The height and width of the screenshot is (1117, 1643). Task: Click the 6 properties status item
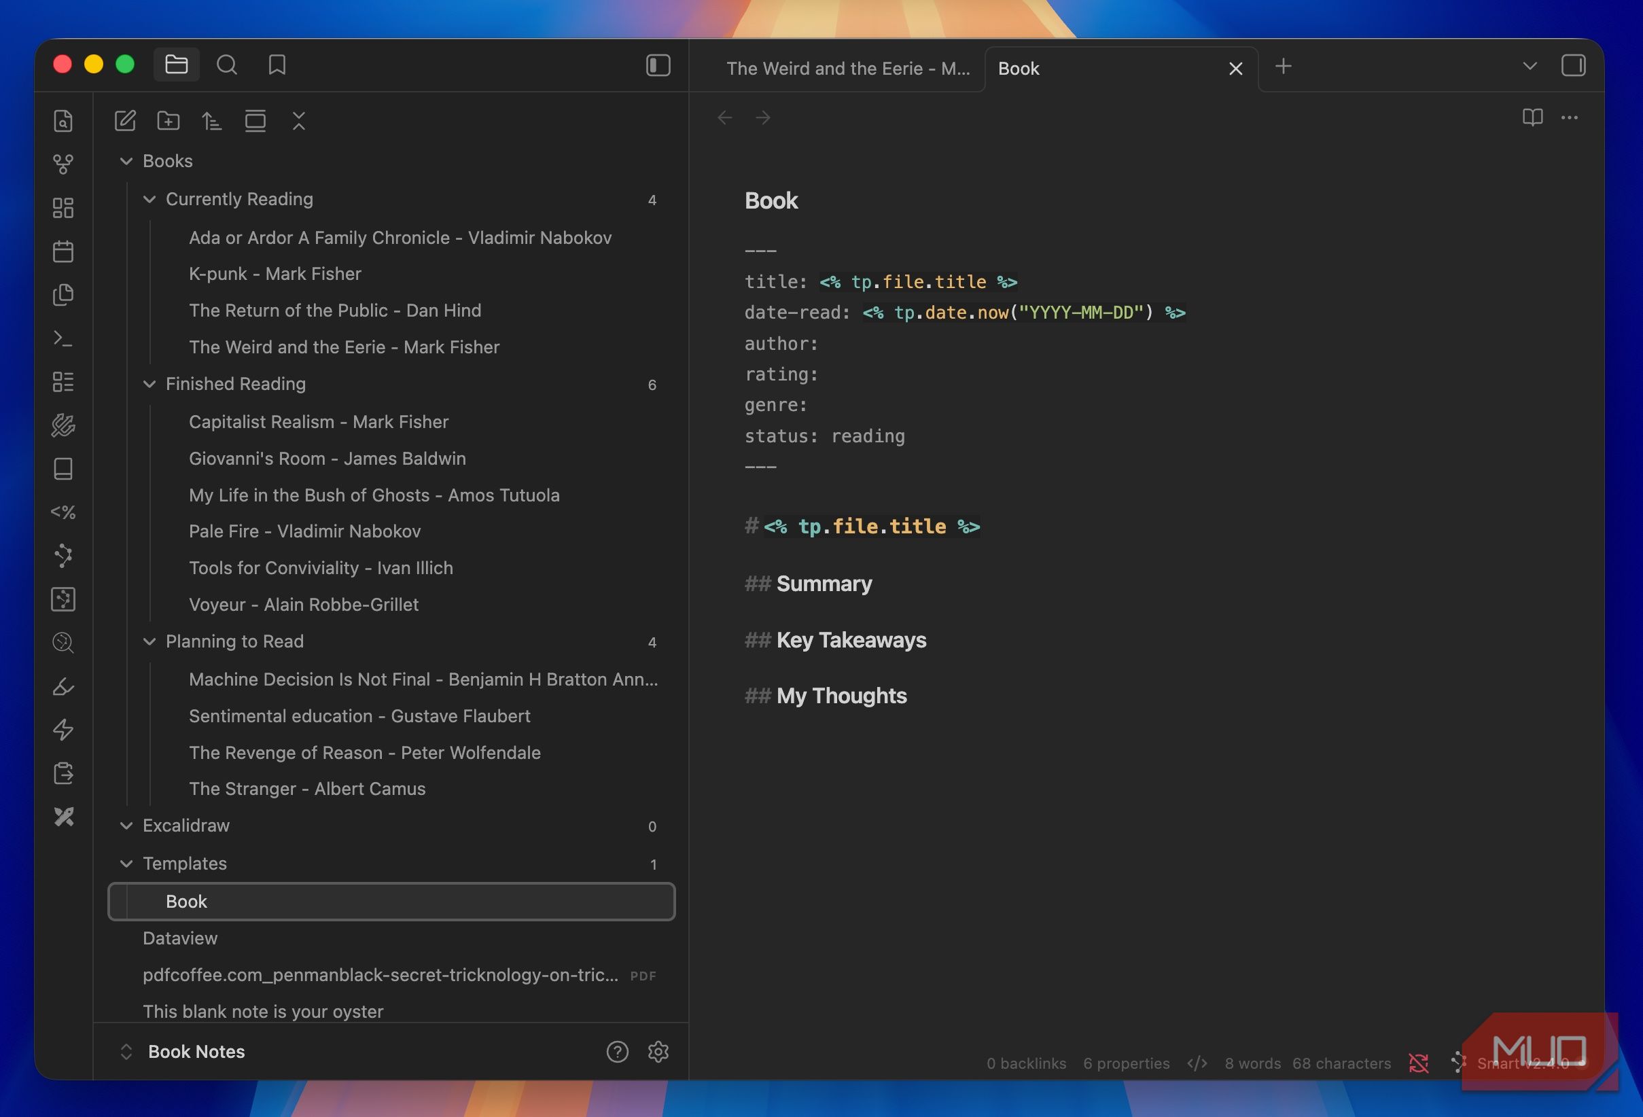coord(1126,1063)
